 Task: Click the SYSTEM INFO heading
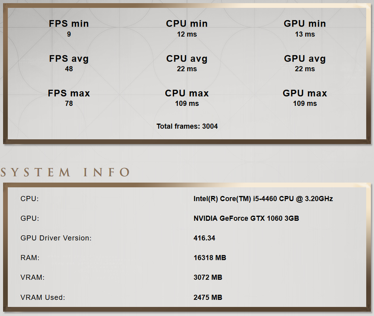pyautogui.click(x=65, y=172)
